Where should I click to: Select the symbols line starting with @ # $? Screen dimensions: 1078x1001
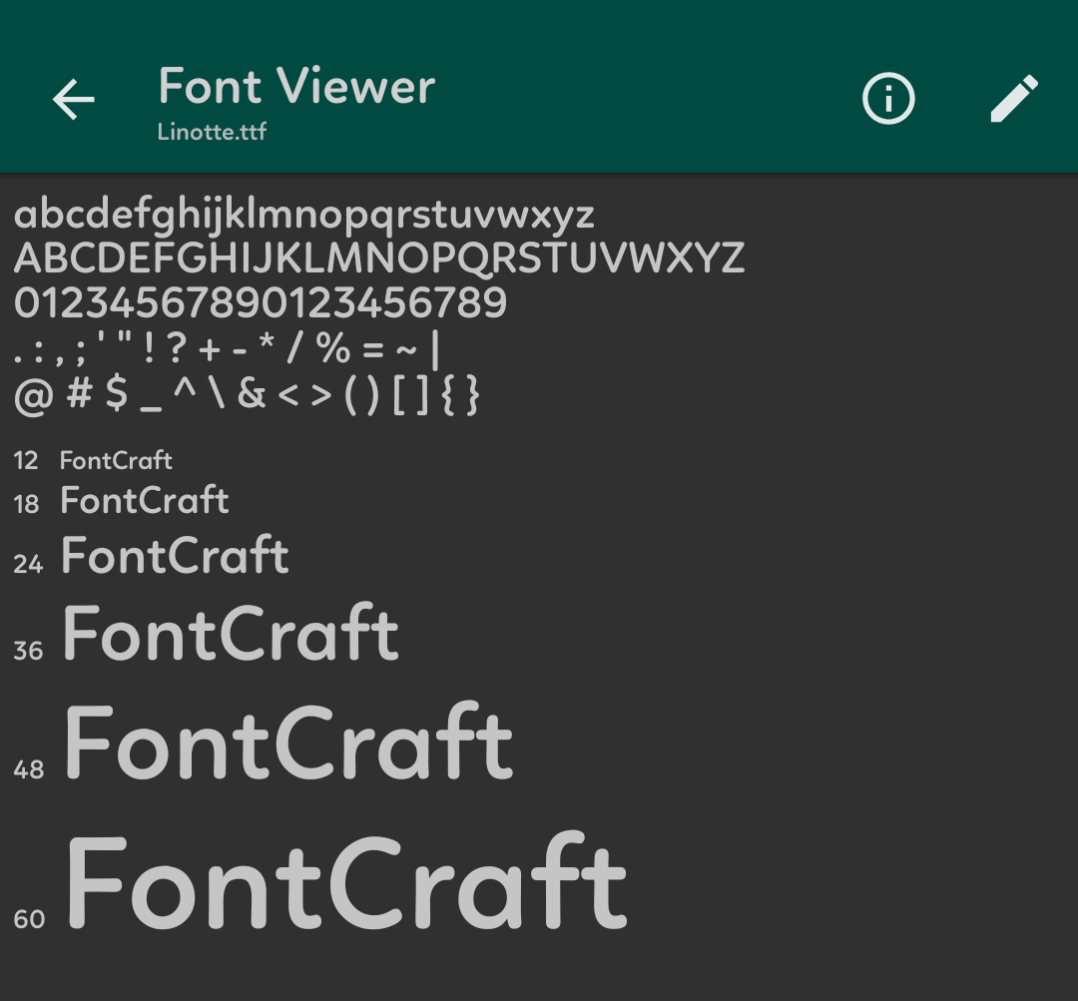coord(247,395)
